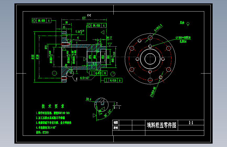Select the 2×M10-6H thread callout
Image resolution: width=227 pixels, height=147 pixels.
coord(153,92)
